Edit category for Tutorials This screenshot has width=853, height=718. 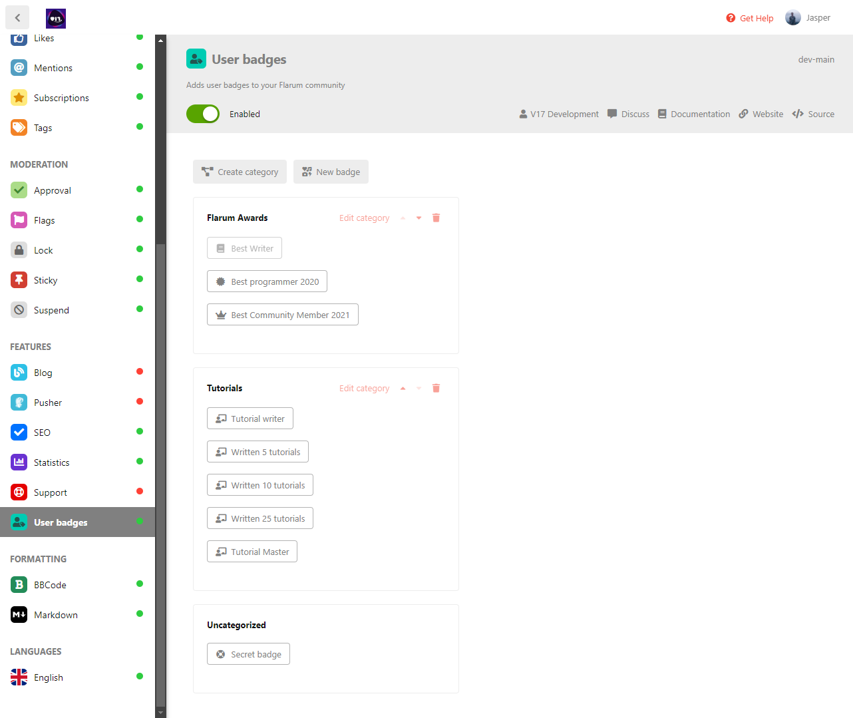coord(364,388)
